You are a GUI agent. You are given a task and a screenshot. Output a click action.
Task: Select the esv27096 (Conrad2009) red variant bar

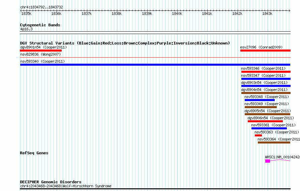(x=265, y=51)
